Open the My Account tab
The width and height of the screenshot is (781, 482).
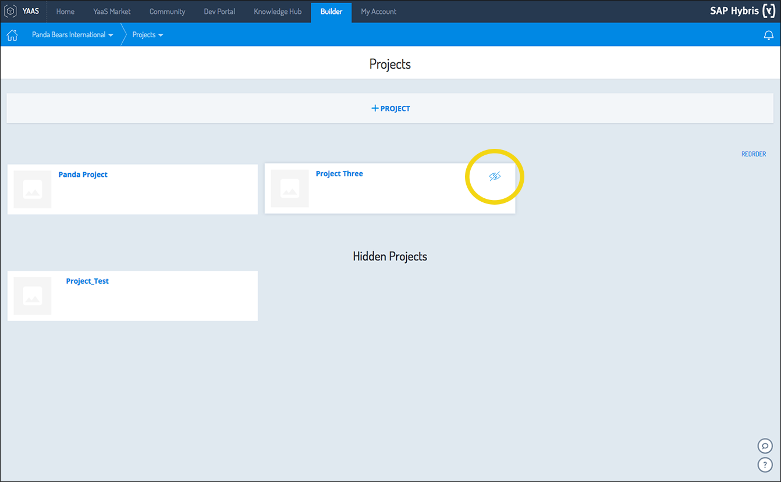click(x=378, y=12)
